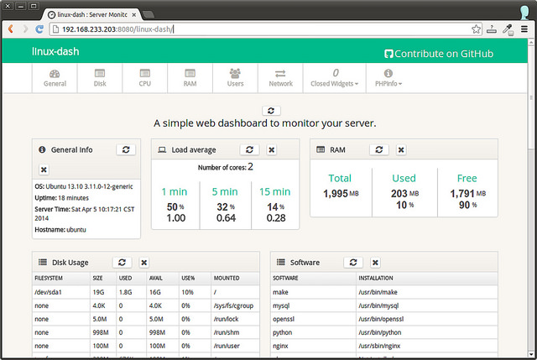537x360 pixels.
Task: Close the General Info widget
Action: [44, 170]
